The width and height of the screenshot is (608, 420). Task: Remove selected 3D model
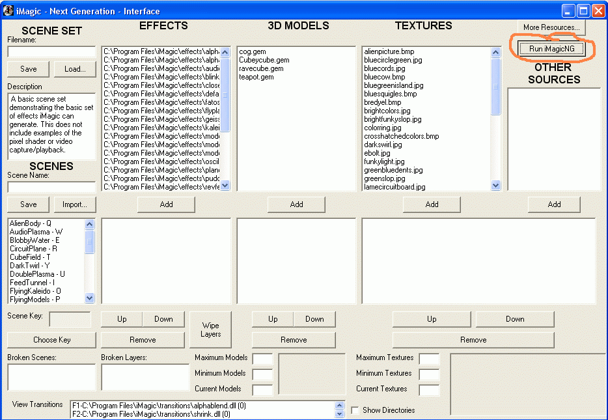click(294, 340)
